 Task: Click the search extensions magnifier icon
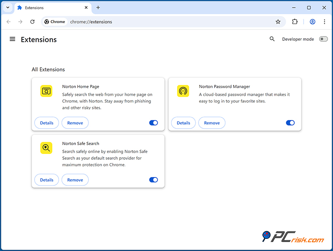click(272, 39)
